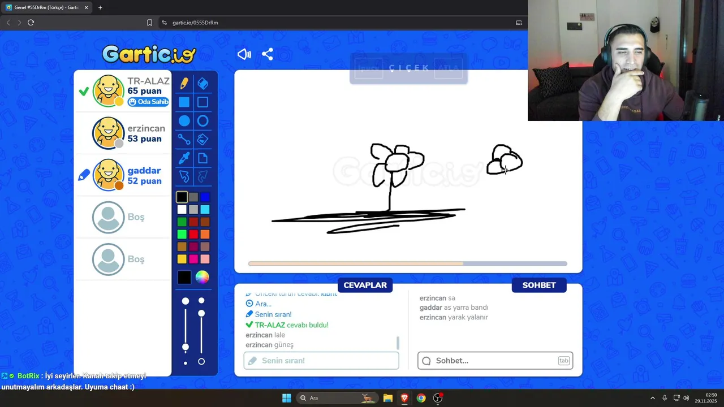Choose the filled circle tool
724x407 pixels.
(184, 121)
